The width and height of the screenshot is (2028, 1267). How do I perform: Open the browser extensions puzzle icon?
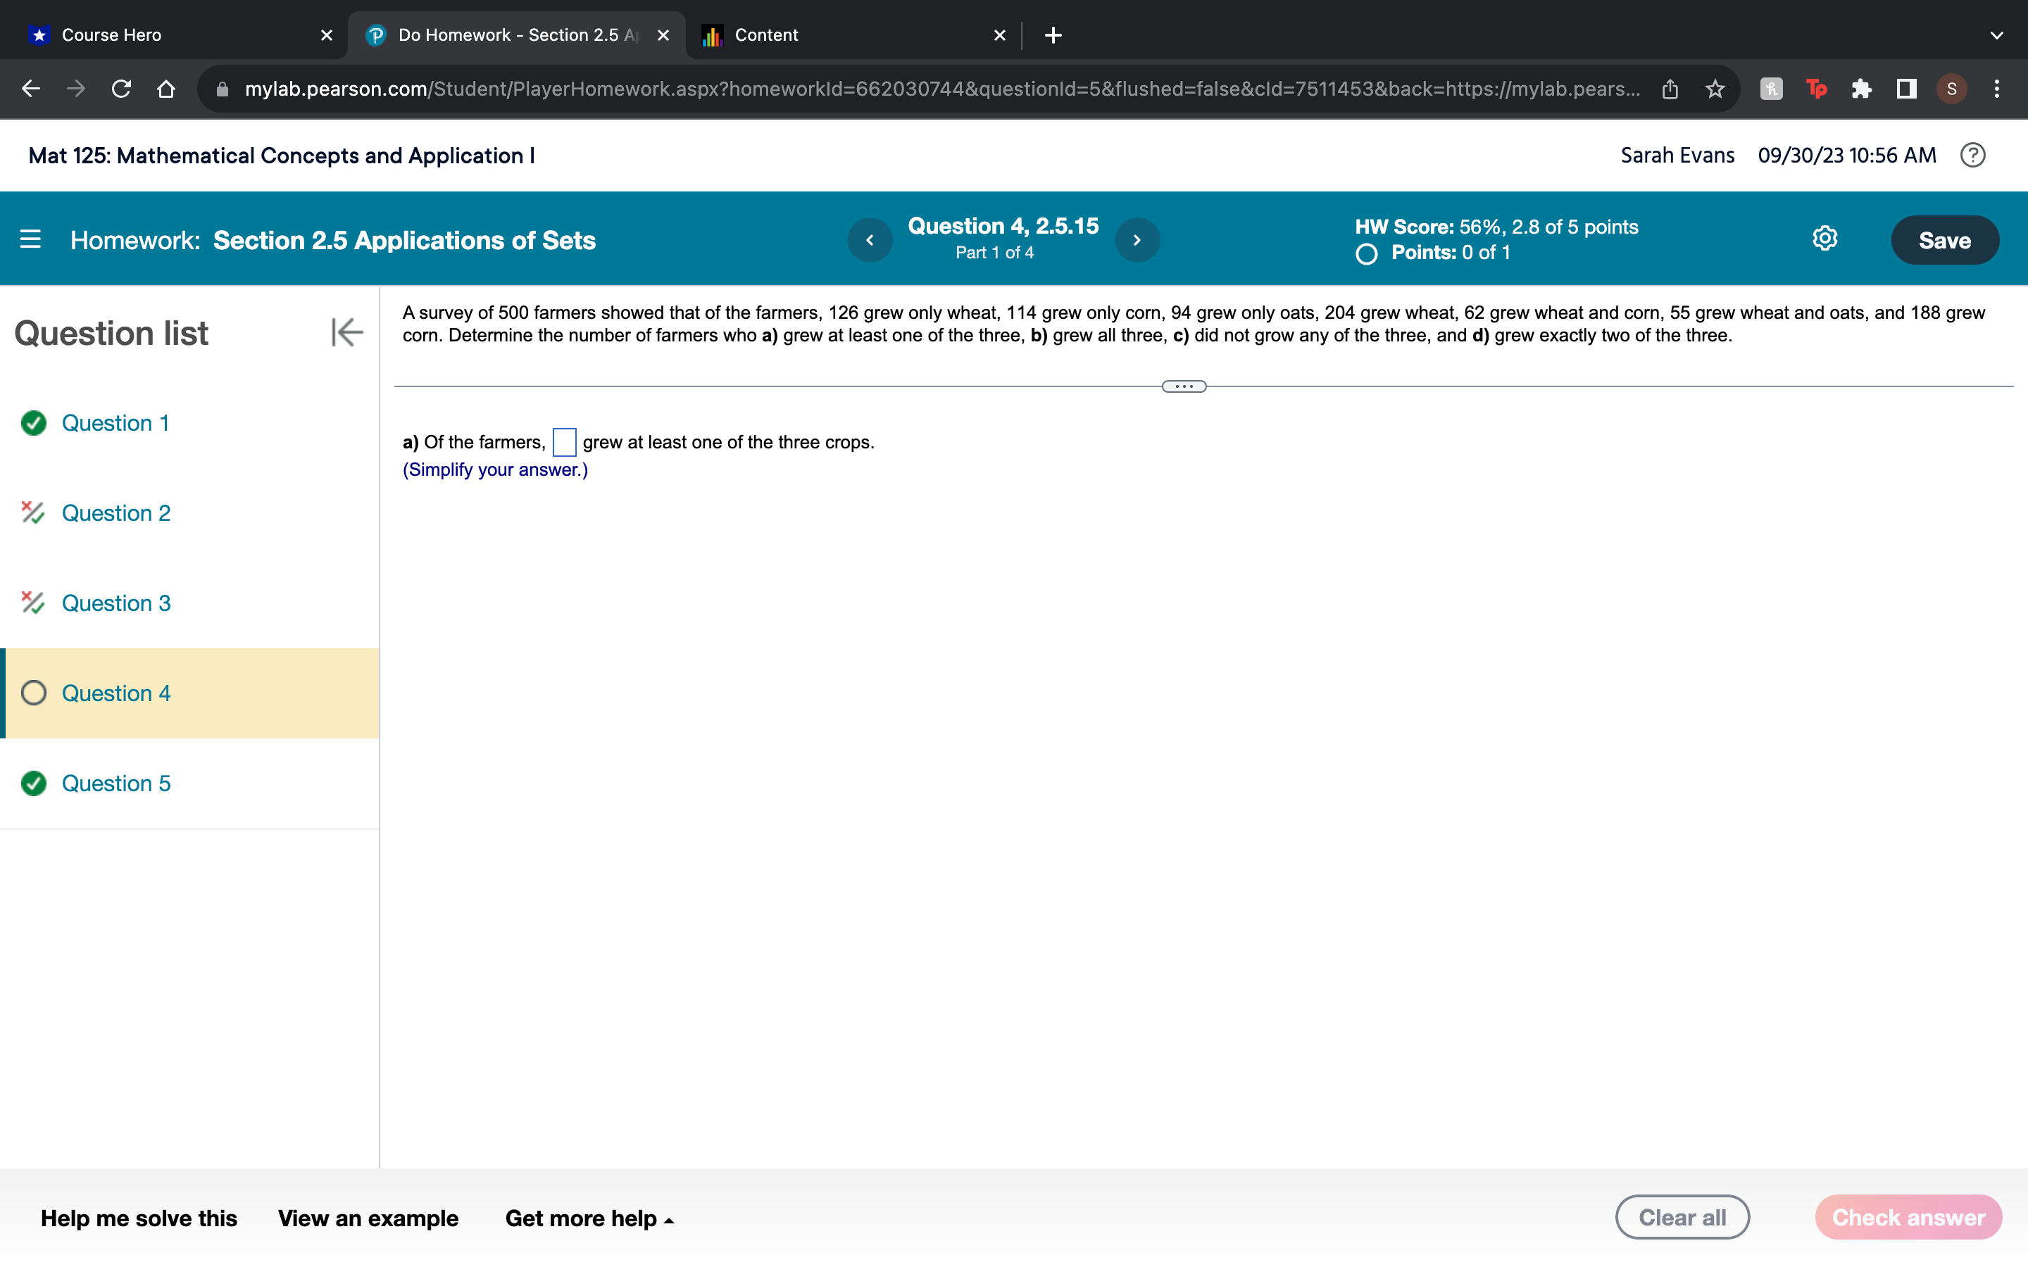point(1861,89)
